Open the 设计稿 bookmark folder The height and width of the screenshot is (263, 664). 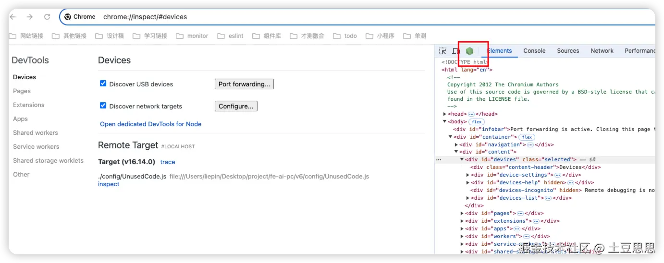click(110, 36)
